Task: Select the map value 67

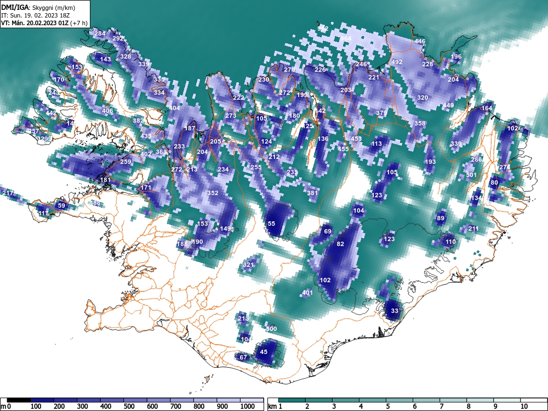Action: (x=243, y=357)
